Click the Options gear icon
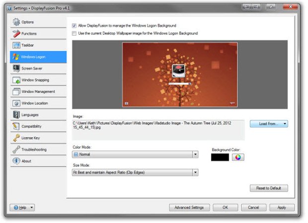The image size is (308, 223). (x=16, y=22)
